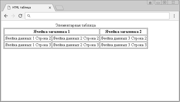Click cell 'Ячейка данных 2 Строка 2'

click(76, 38)
